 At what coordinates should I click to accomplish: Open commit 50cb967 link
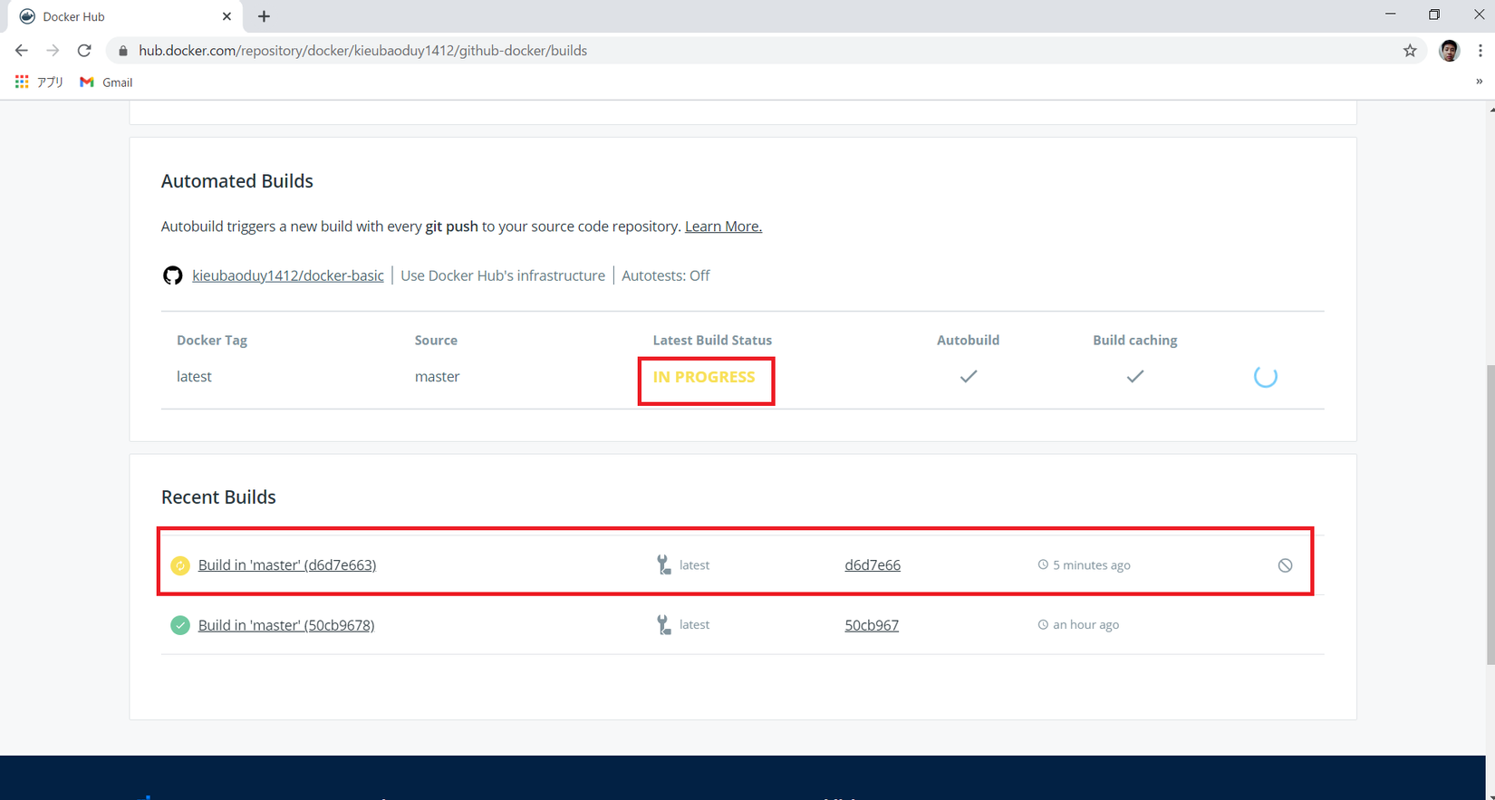pyautogui.click(x=872, y=625)
